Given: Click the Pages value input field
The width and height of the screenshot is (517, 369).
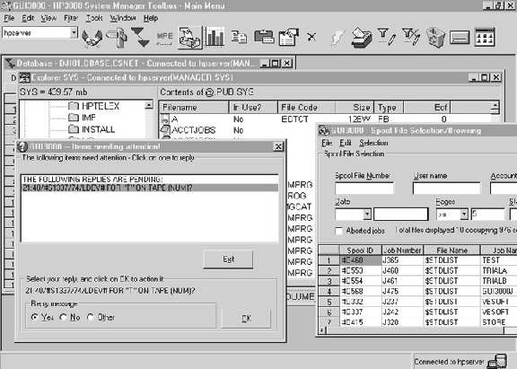Looking at the screenshot, I should coord(487,215).
